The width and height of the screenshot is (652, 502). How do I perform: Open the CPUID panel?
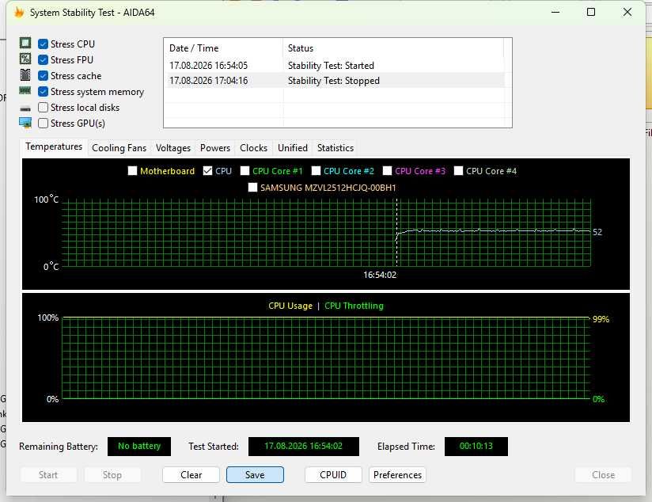click(333, 475)
